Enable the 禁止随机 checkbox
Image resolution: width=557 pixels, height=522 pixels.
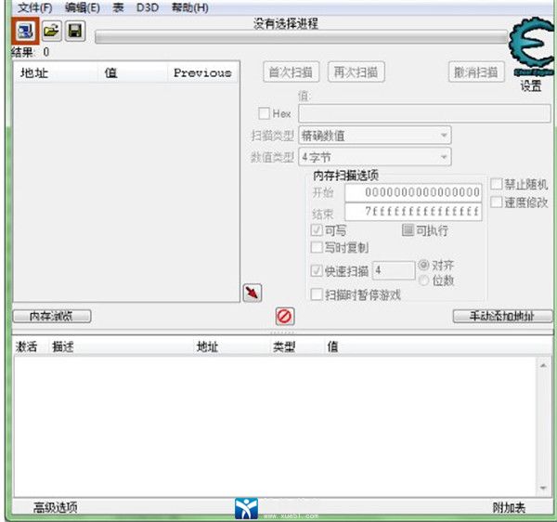pos(497,185)
